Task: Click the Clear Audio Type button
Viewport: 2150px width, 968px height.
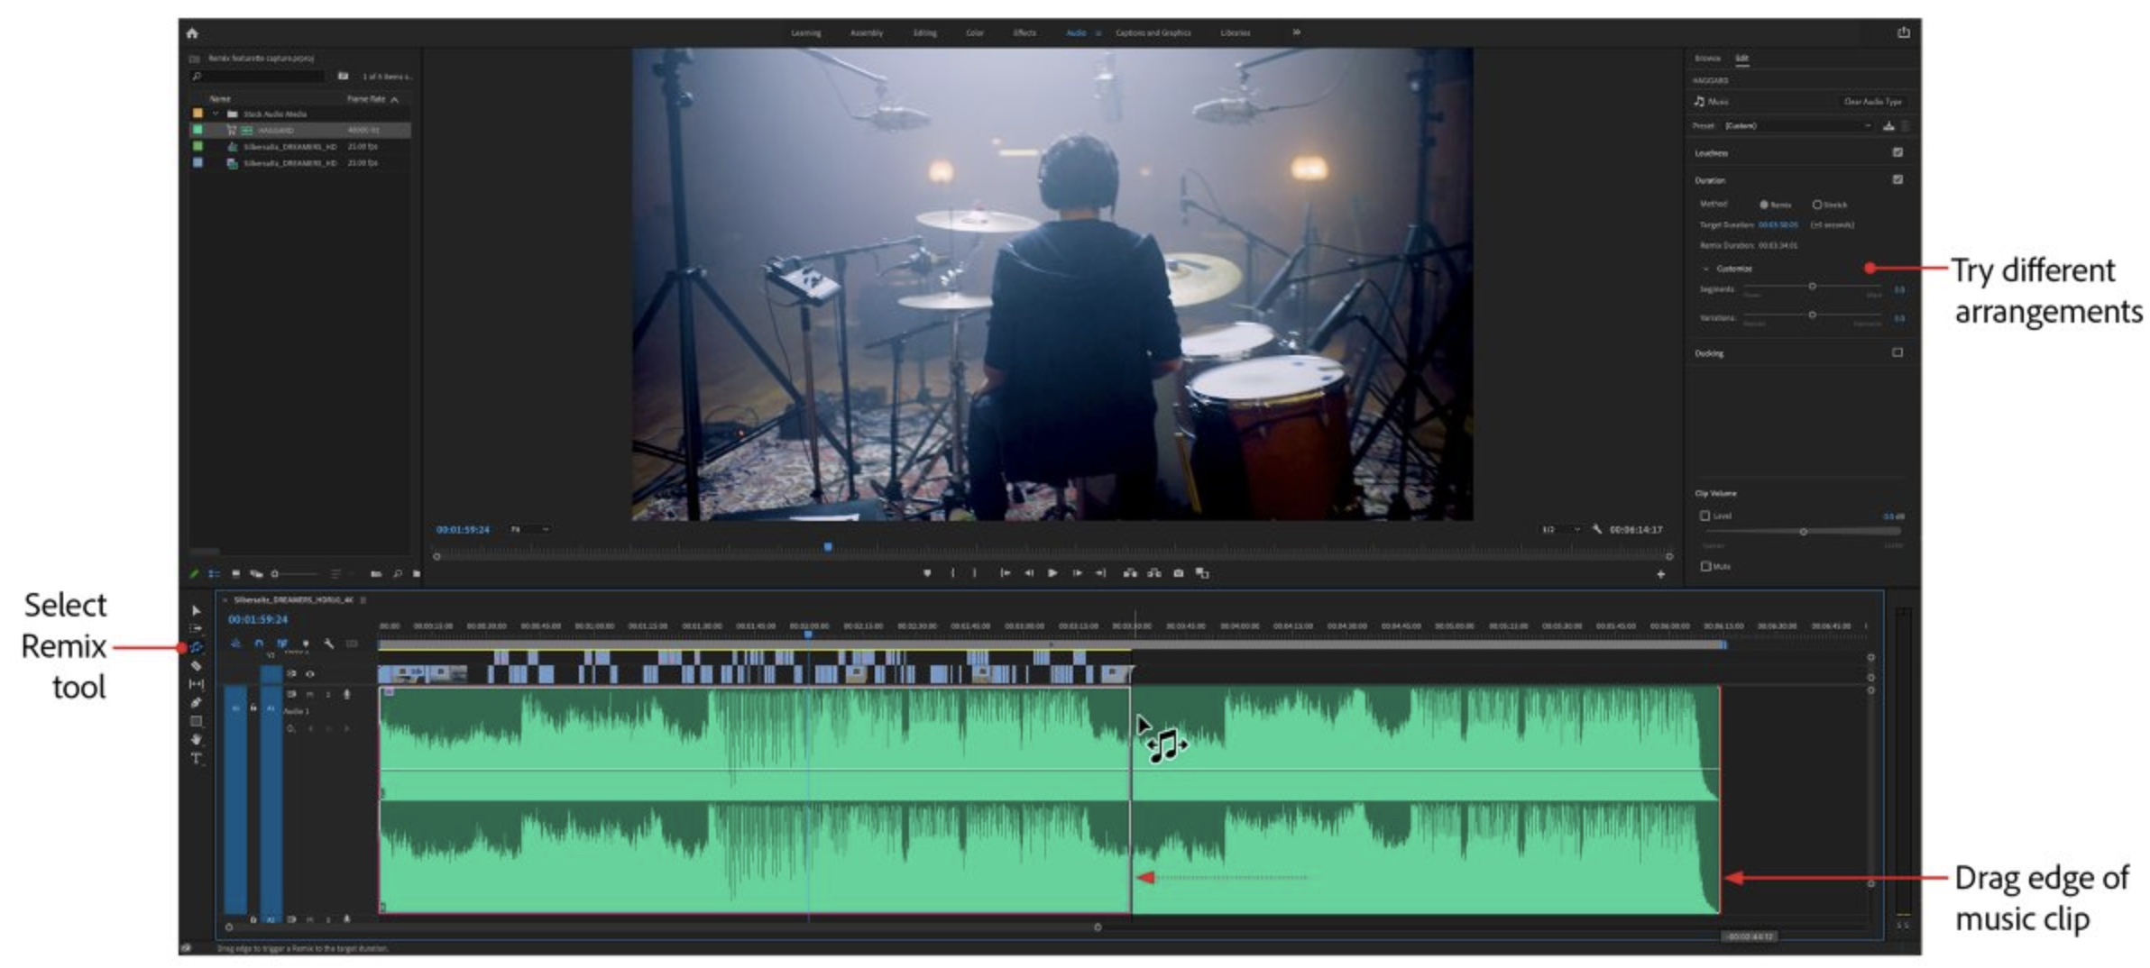Action: point(1872,102)
